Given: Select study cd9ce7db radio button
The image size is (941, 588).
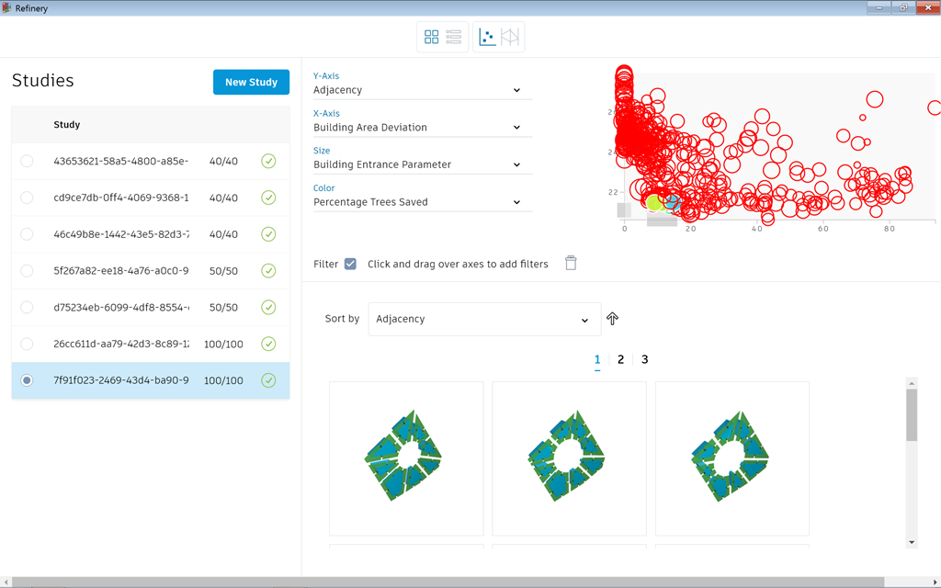Looking at the screenshot, I should [x=27, y=198].
